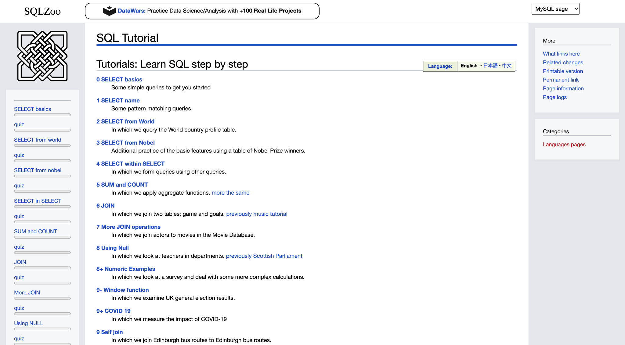Click the Language: label link
This screenshot has width=625, height=345.
(x=440, y=66)
